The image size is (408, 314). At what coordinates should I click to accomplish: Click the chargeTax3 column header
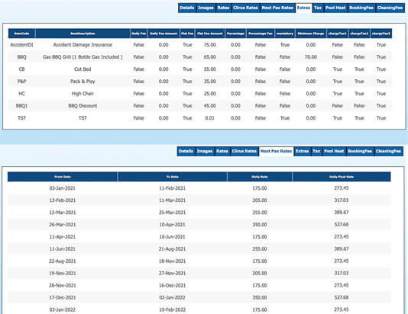pos(381,34)
